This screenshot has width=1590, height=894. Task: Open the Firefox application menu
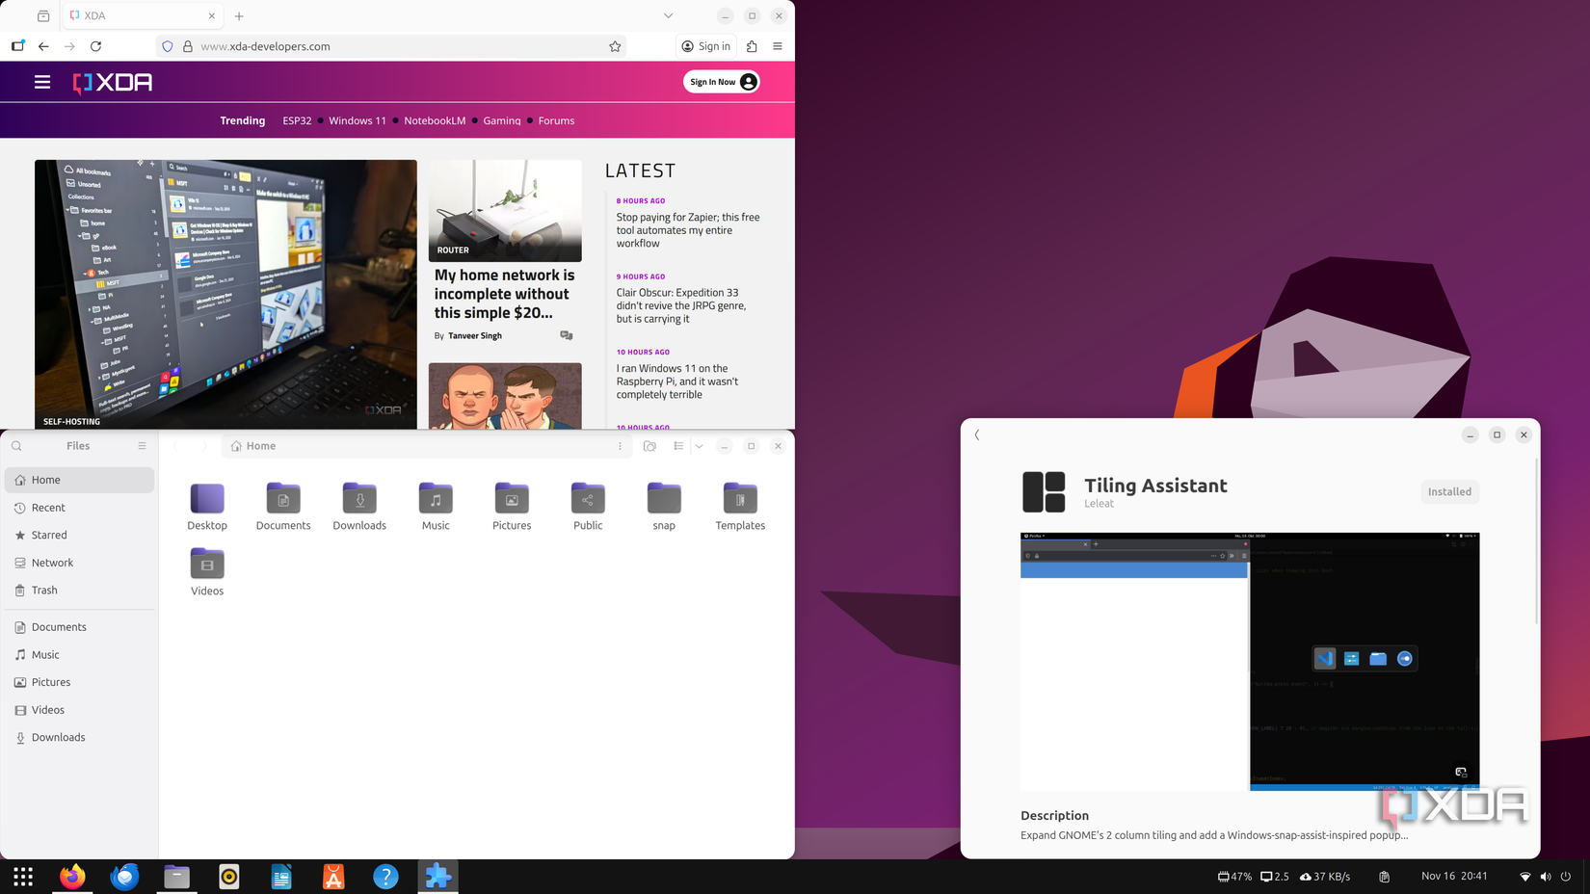point(778,45)
